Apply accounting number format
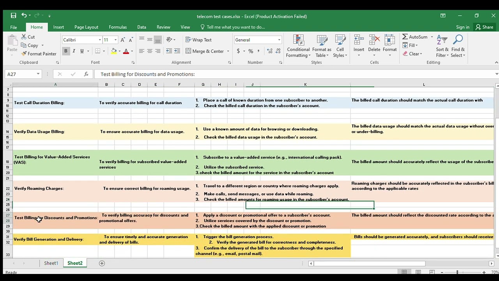 238,51
